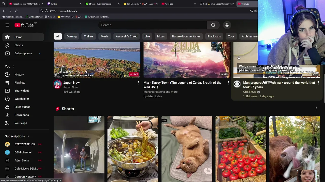Select the Zoos filter chip
This screenshot has height=182, width=325.
coord(231,36)
